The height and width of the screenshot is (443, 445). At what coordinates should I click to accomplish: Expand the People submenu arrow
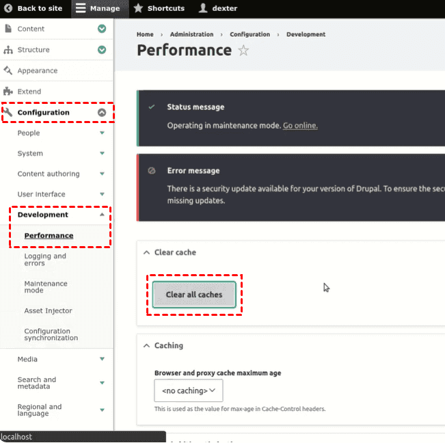[x=102, y=133]
